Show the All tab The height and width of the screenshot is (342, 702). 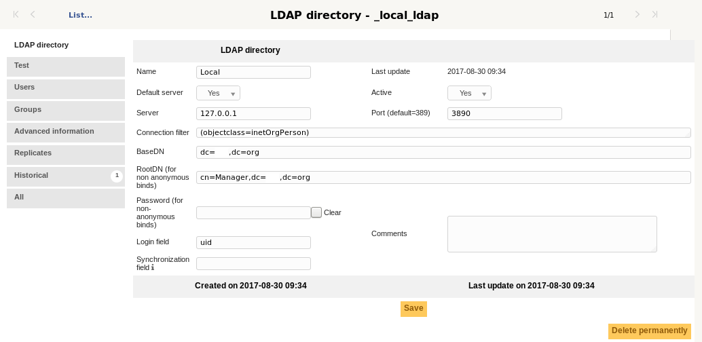point(66,198)
